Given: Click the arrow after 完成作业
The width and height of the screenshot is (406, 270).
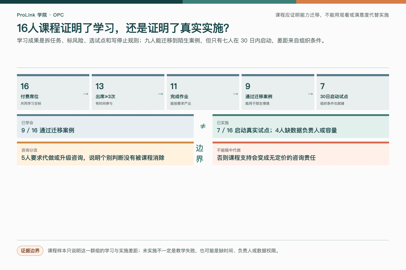Looking at the screenshot, I should pos(236,94).
